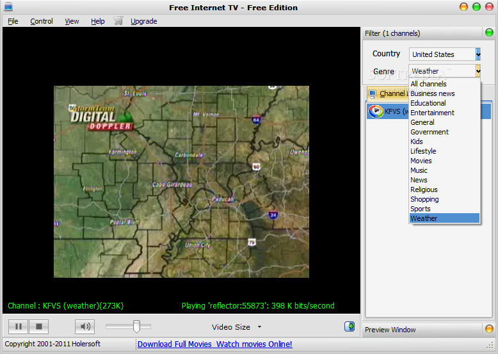The height and width of the screenshot is (354, 498).
Task: Select All channels genre
Action: (445, 84)
